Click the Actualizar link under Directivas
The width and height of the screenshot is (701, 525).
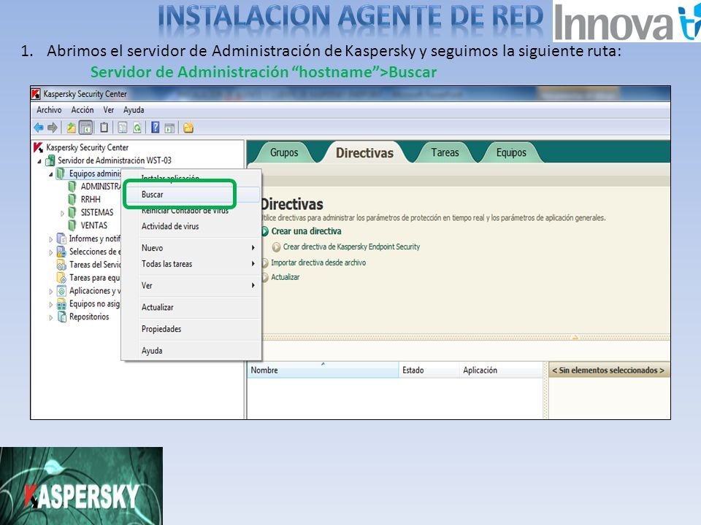[x=286, y=277]
